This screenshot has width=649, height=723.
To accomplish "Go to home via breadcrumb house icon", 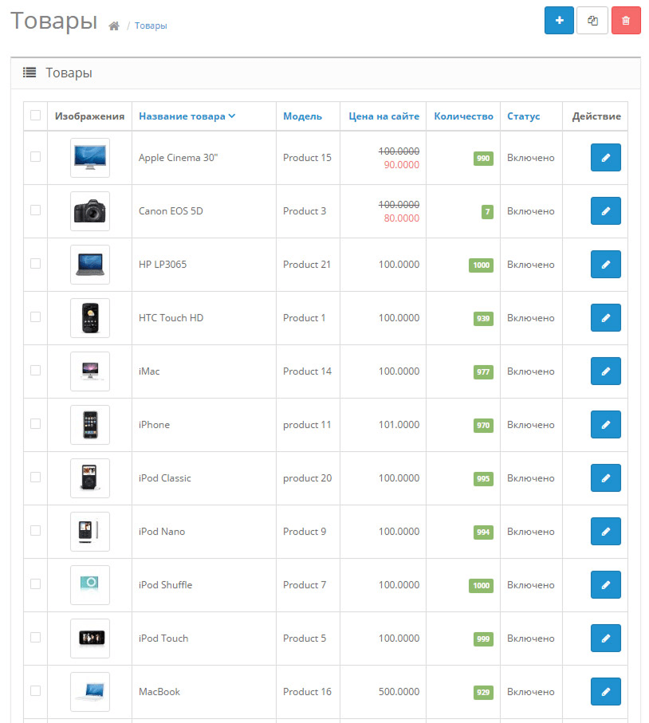I will tap(114, 26).
